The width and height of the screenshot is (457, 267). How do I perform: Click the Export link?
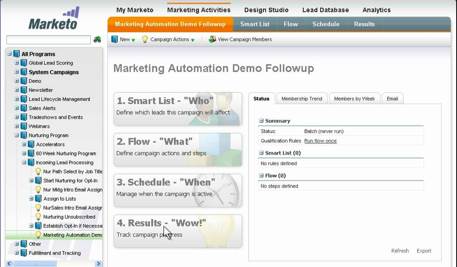click(x=424, y=251)
